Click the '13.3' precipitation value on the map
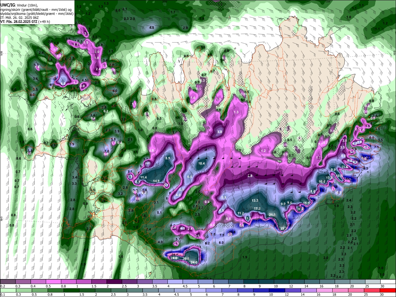Image resolution: width=396 pixels, height=297 pixels. pyautogui.click(x=255, y=200)
